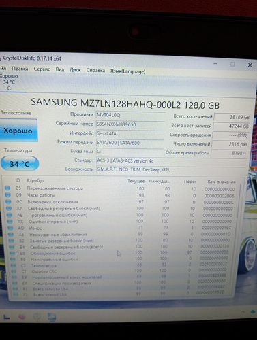Click status circle of Свободные резервные блоки (всего)
Viewport: 257px width, 340px height.
pos(12,247)
